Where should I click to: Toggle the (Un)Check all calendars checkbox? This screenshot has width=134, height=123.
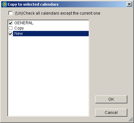pyautogui.click(x=11, y=13)
